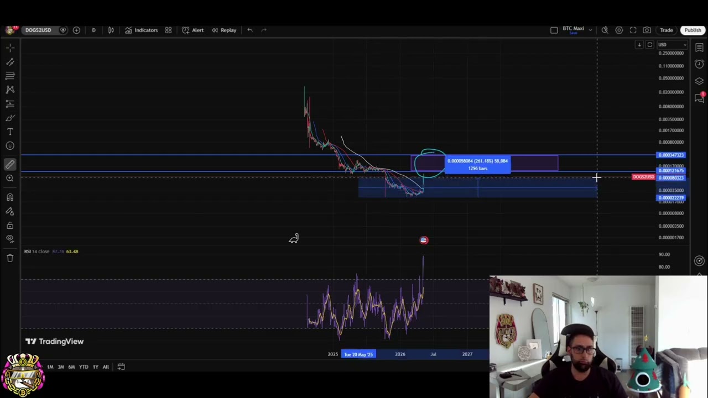
Task: Start bar Replay mode
Action: point(223,30)
